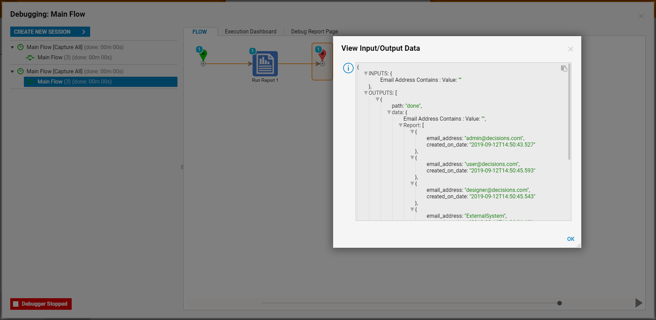Click the copy to clipboard icon in data viewer
Image resolution: width=656 pixels, height=320 pixels.
point(564,68)
